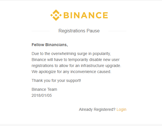Screen dimensions: 162x126
Task: Click the word popularity in the message
Action: point(101,54)
